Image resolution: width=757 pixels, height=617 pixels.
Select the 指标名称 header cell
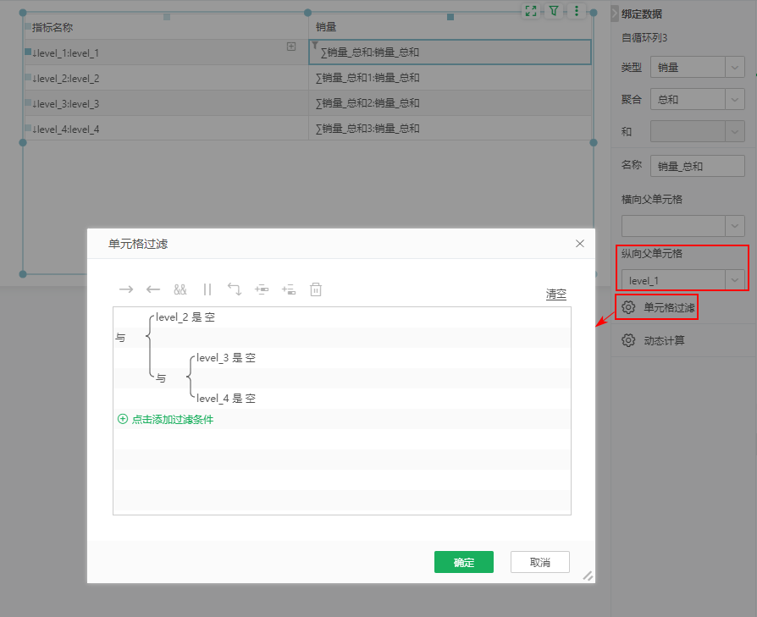(x=167, y=27)
